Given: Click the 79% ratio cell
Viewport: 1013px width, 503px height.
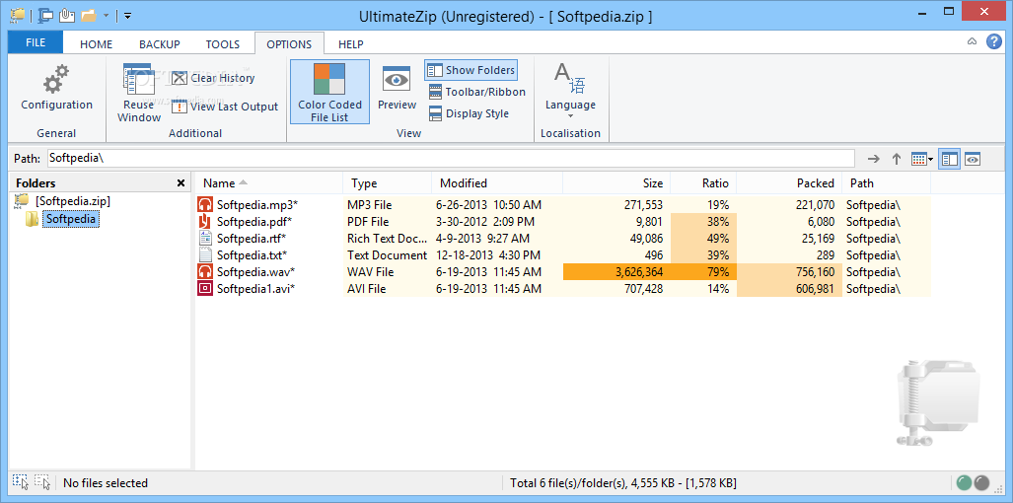Looking at the screenshot, I should point(703,272).
